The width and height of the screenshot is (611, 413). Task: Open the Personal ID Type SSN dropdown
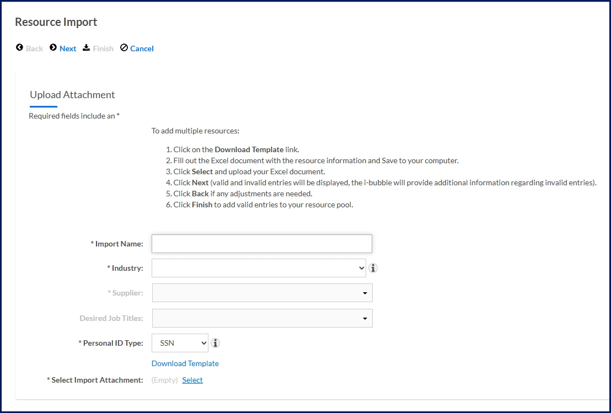coord(180,343)
